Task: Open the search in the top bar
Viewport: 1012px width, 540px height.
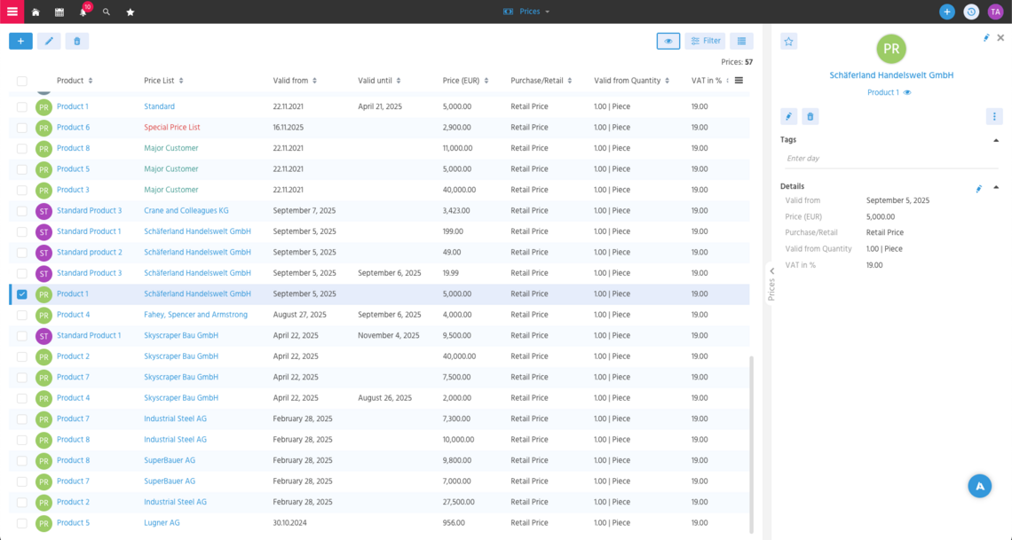Action: (x=106, y=12)
